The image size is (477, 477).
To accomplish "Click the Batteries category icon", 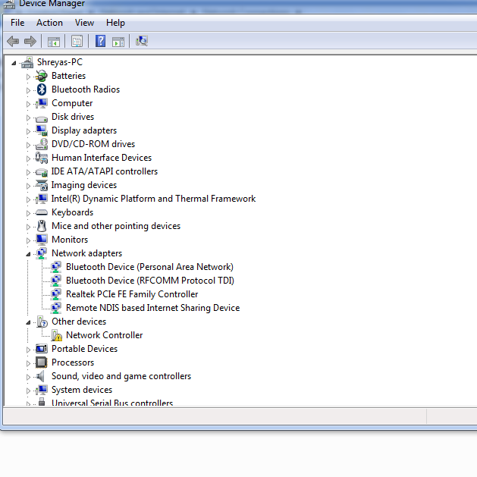I will pyautogui.click(x=42, y=76).
